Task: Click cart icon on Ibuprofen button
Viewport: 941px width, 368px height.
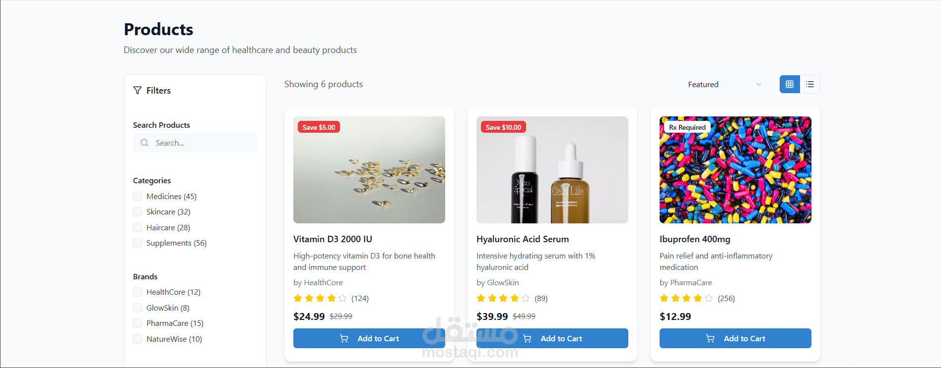Action: coord(710,339)
